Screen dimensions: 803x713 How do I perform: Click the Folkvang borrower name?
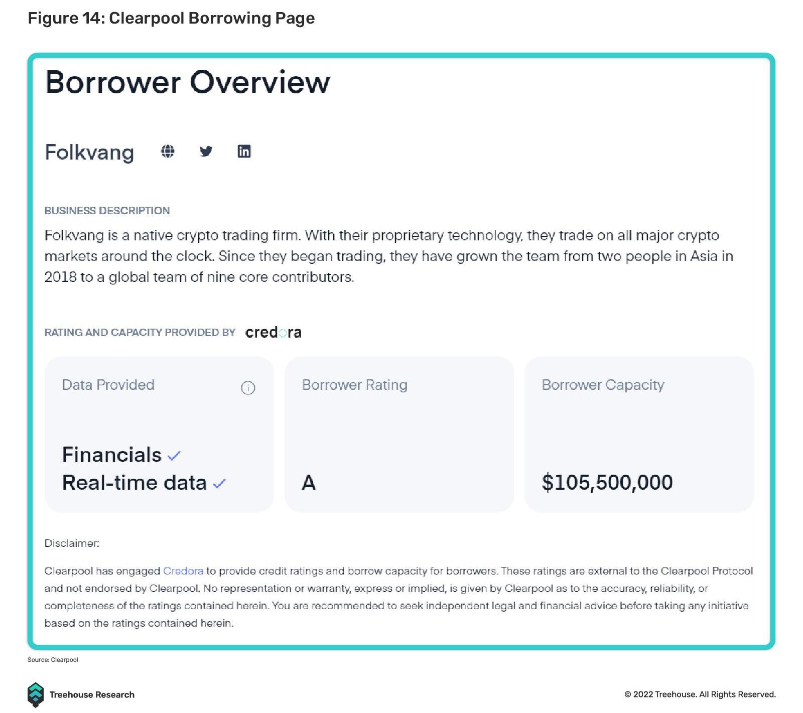pyautogui.click(x=89, y=152)
